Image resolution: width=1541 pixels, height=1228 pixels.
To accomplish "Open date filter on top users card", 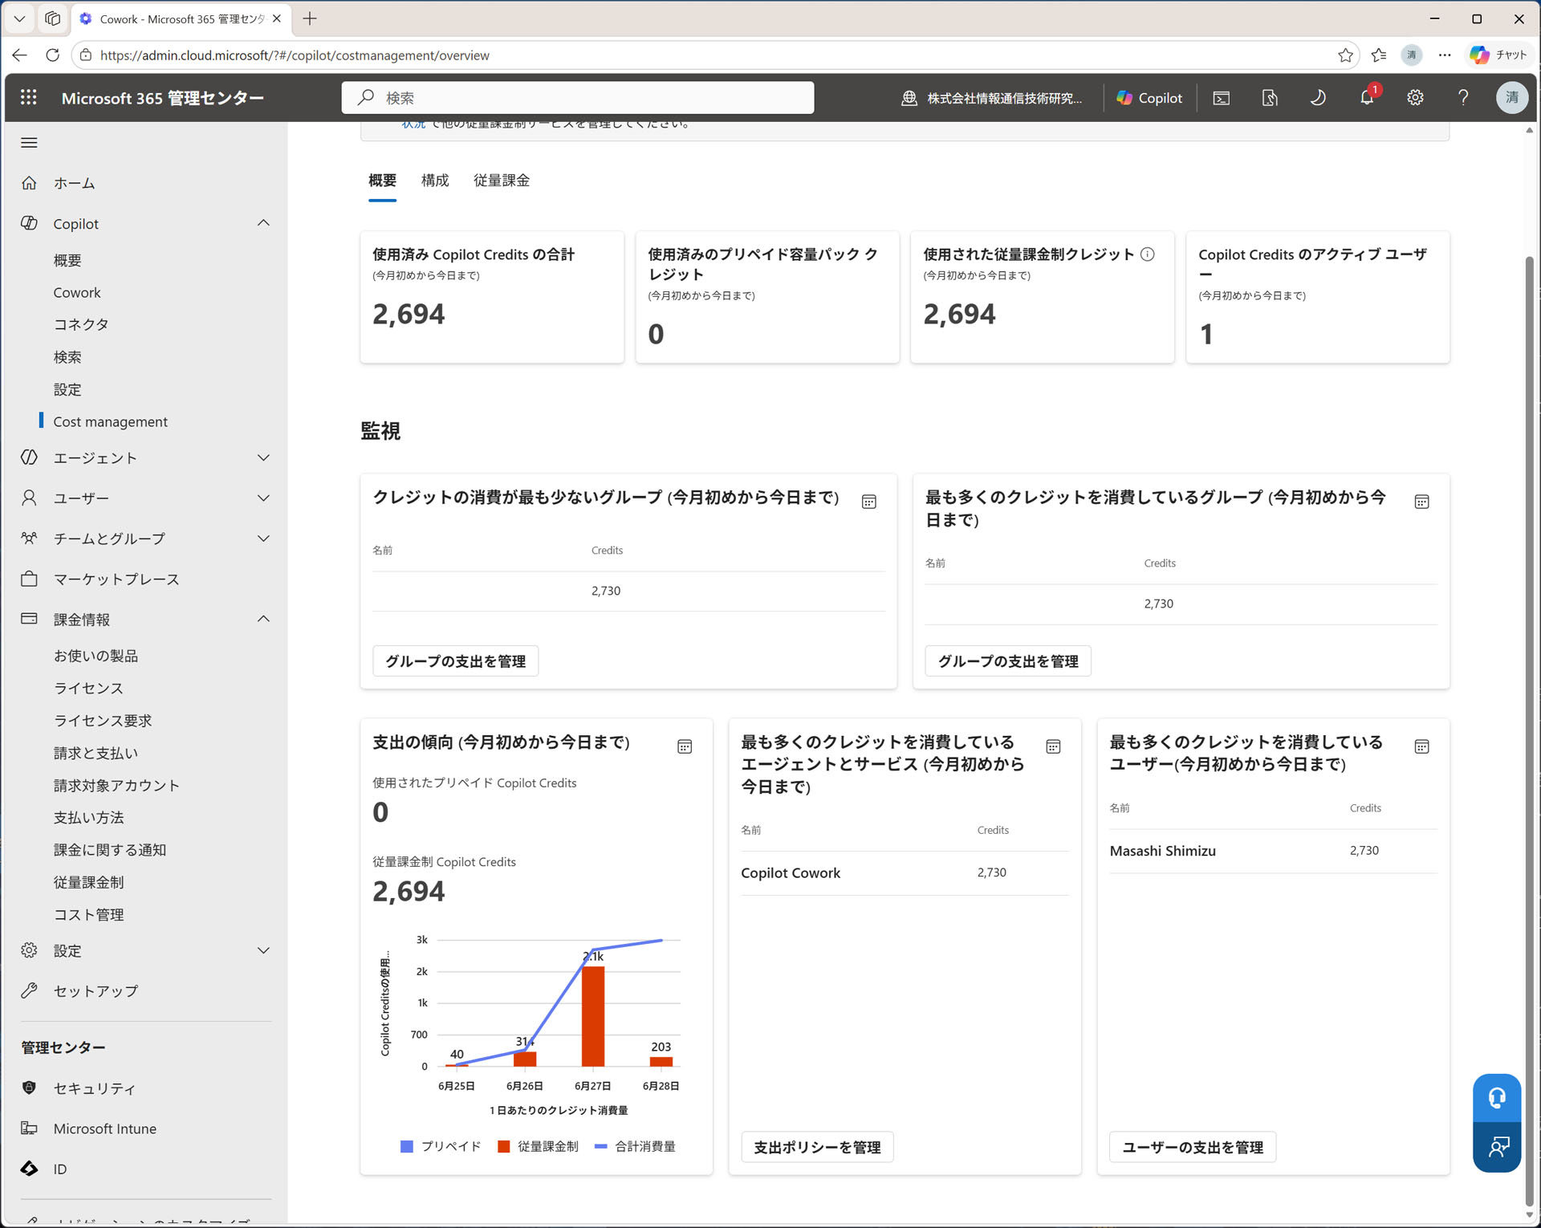I will click(1421, 746).
